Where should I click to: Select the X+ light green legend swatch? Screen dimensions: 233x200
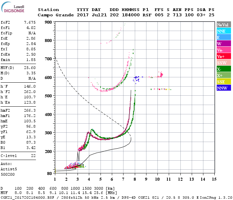click(224, 75)
